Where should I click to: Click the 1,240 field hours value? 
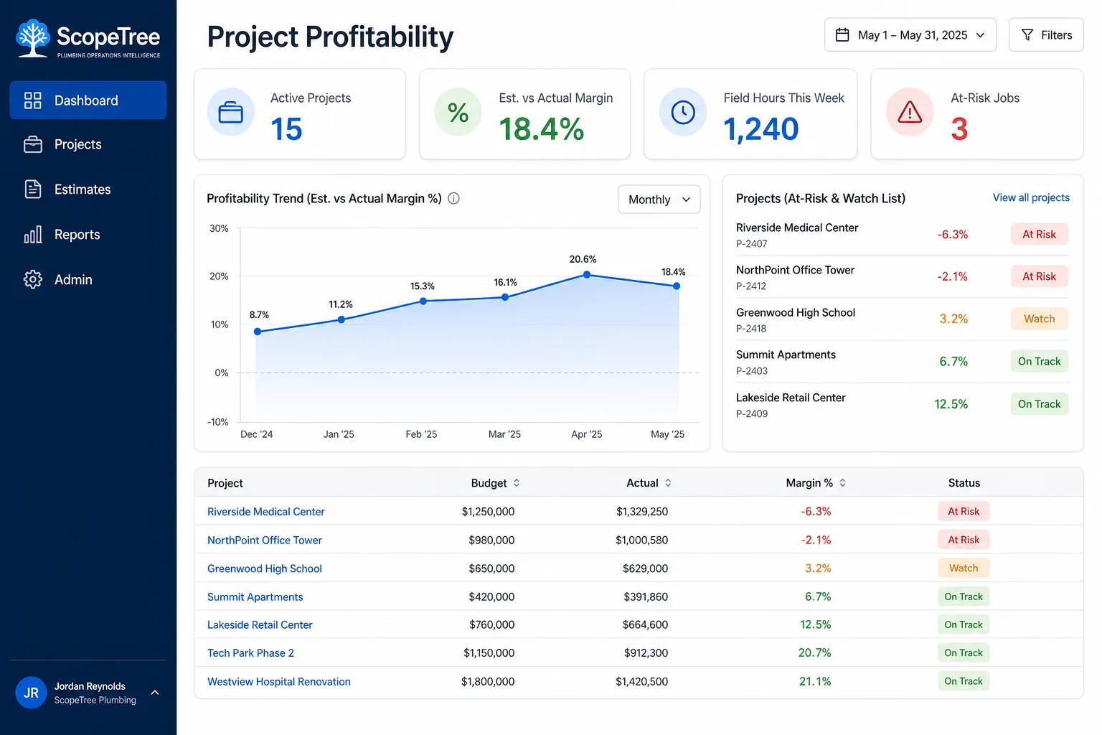click(x=760, y=129)
